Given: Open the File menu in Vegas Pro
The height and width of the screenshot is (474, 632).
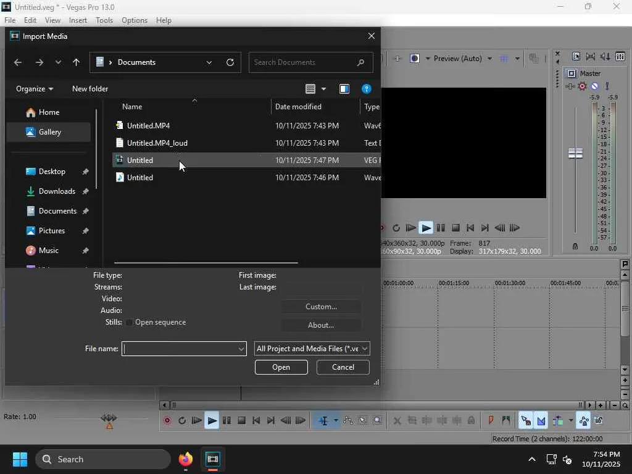Looking at the screenshot, I should point(10,20).
